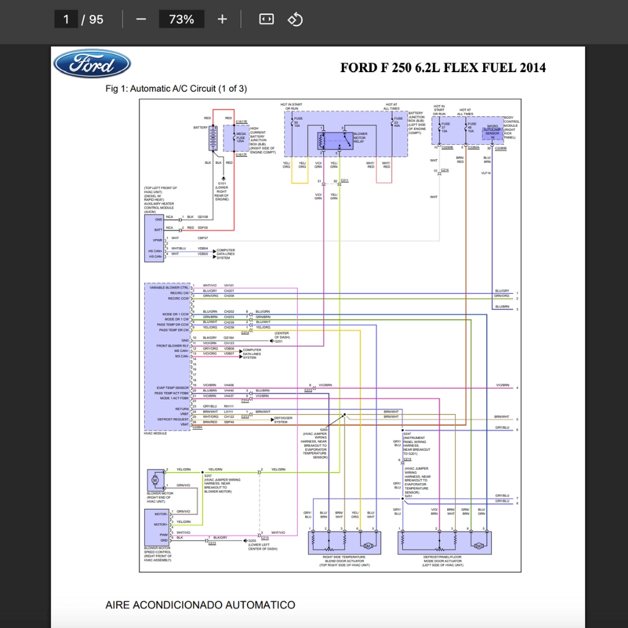Click the AIRE ACONDICIONADO AUTOMATICO heading
This screenshot has width=628, height=628.
[200, 605]
